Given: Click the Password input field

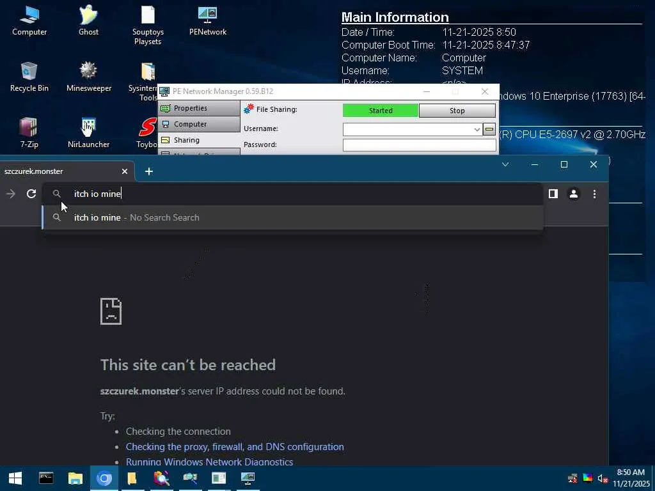Looking at the screenshot, I should coord(420,145).
